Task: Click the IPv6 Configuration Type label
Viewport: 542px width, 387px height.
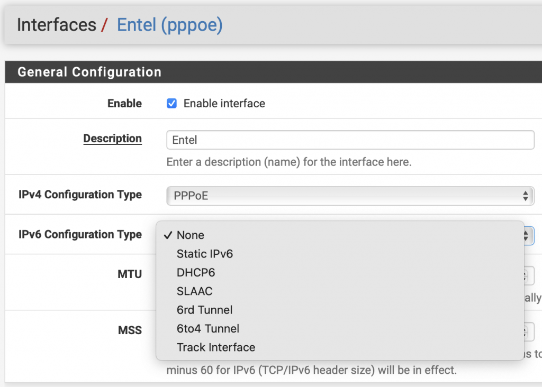Action: click(x=80, y=234)
